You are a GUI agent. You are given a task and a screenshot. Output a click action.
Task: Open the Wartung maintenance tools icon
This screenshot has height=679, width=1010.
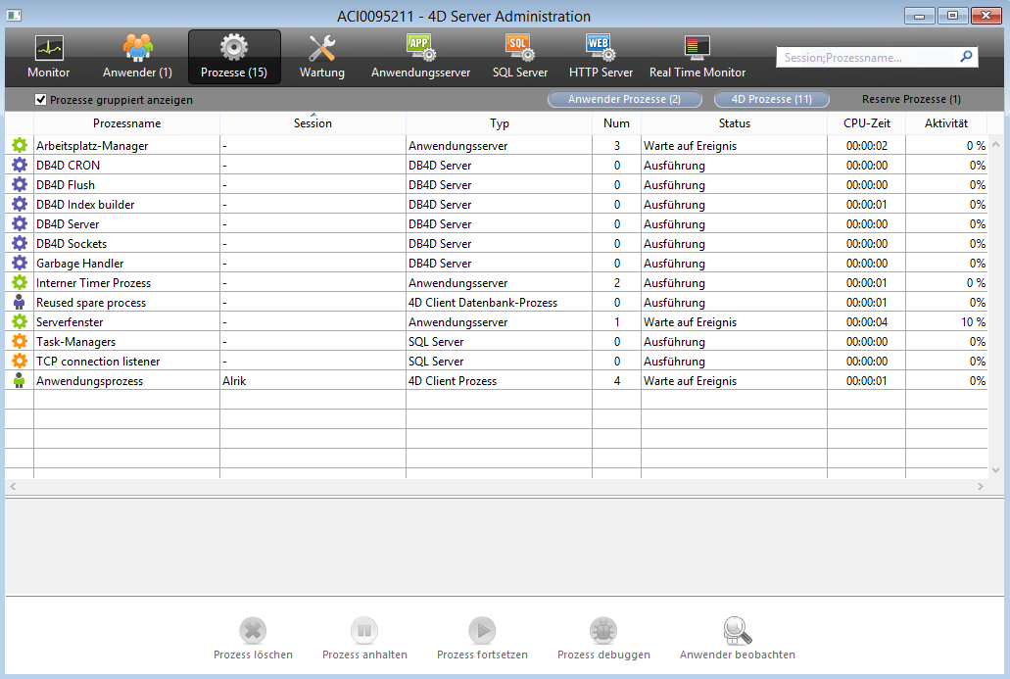(x=321, y=48)
